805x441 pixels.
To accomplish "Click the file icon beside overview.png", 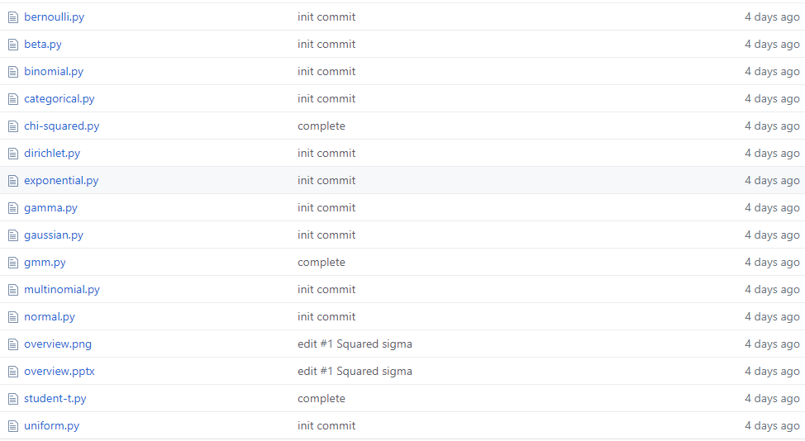I will tap(13, 344).
